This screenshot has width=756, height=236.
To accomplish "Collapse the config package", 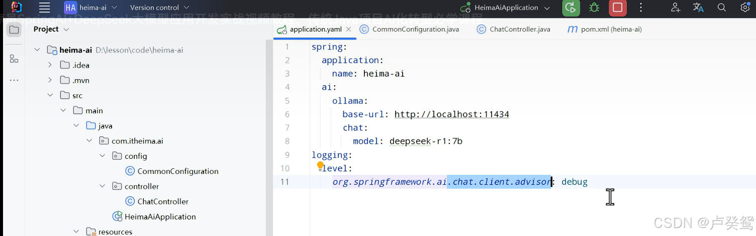I will pyautogui.click(x=102, y=156).
